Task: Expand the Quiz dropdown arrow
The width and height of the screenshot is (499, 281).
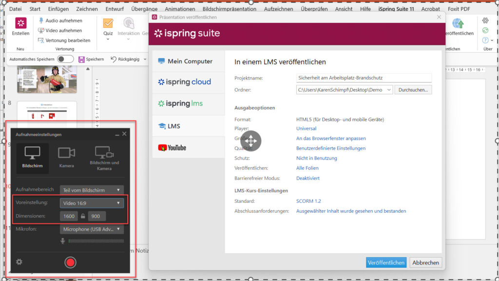Action: [x=108, y=39]
